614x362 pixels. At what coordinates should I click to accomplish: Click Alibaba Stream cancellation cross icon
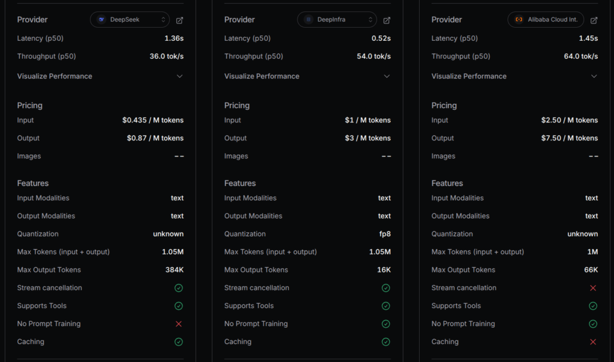593,288
